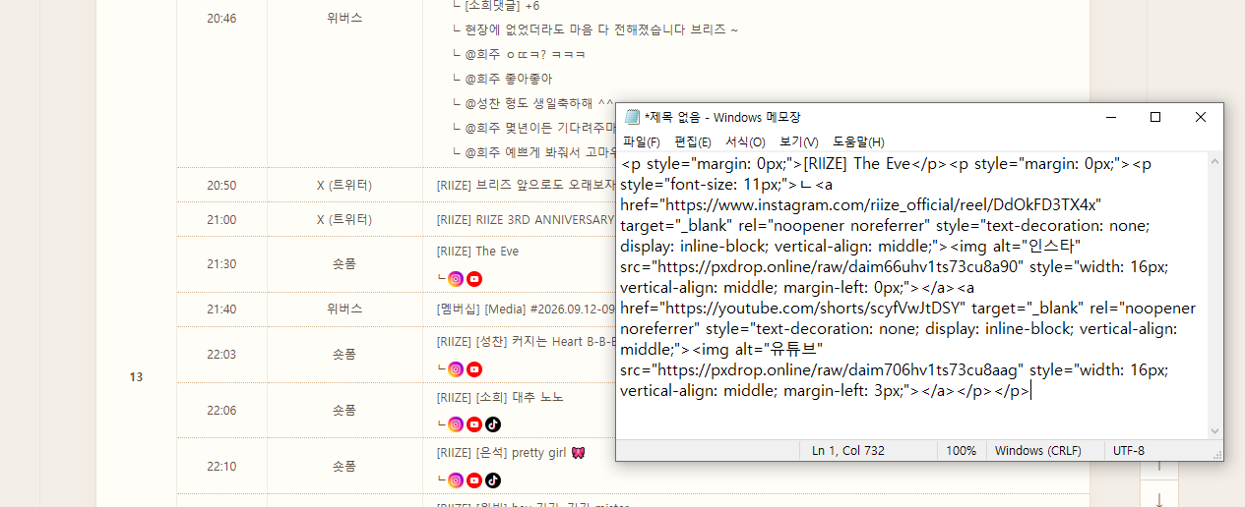The width and height of the screenshot is (1245, 507).
Task: Minimize the Notepad window
Action: pyautogui.click(x=1110, y=117)
